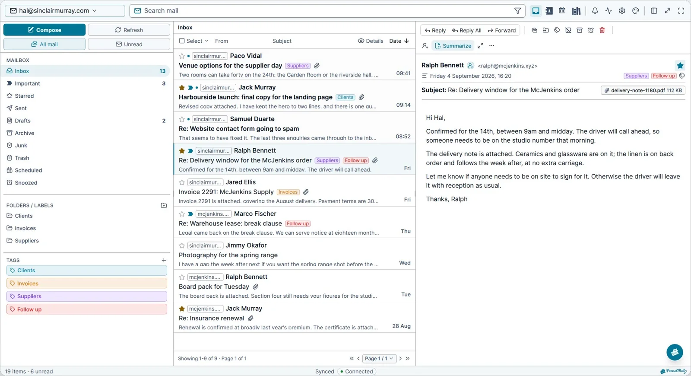The width and height of the screenshot is (691, 376).
Task: Open the Important mailbox folder
Action: point(86,83)
